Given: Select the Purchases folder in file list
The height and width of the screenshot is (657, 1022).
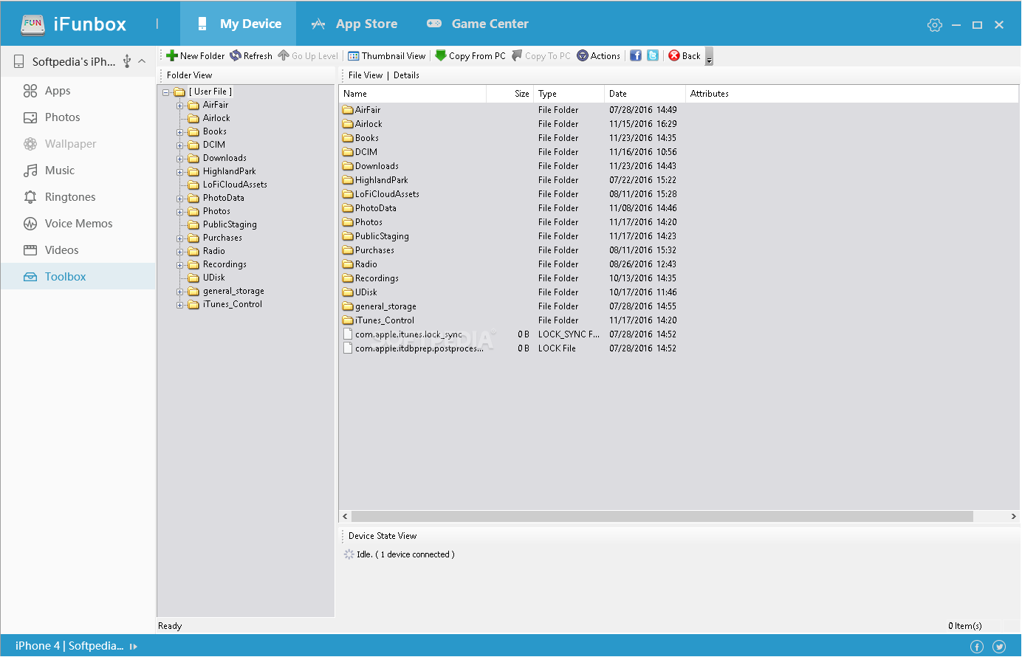Looking at the screenshot, I should 368,250.
